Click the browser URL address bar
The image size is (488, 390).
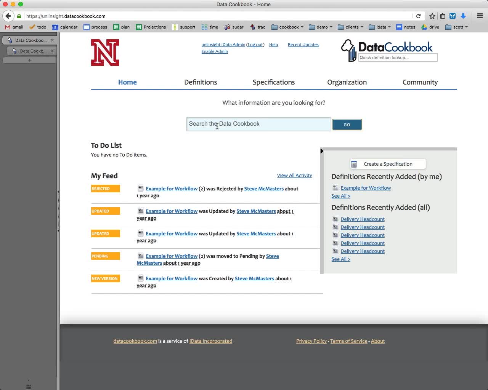point(217,16)
